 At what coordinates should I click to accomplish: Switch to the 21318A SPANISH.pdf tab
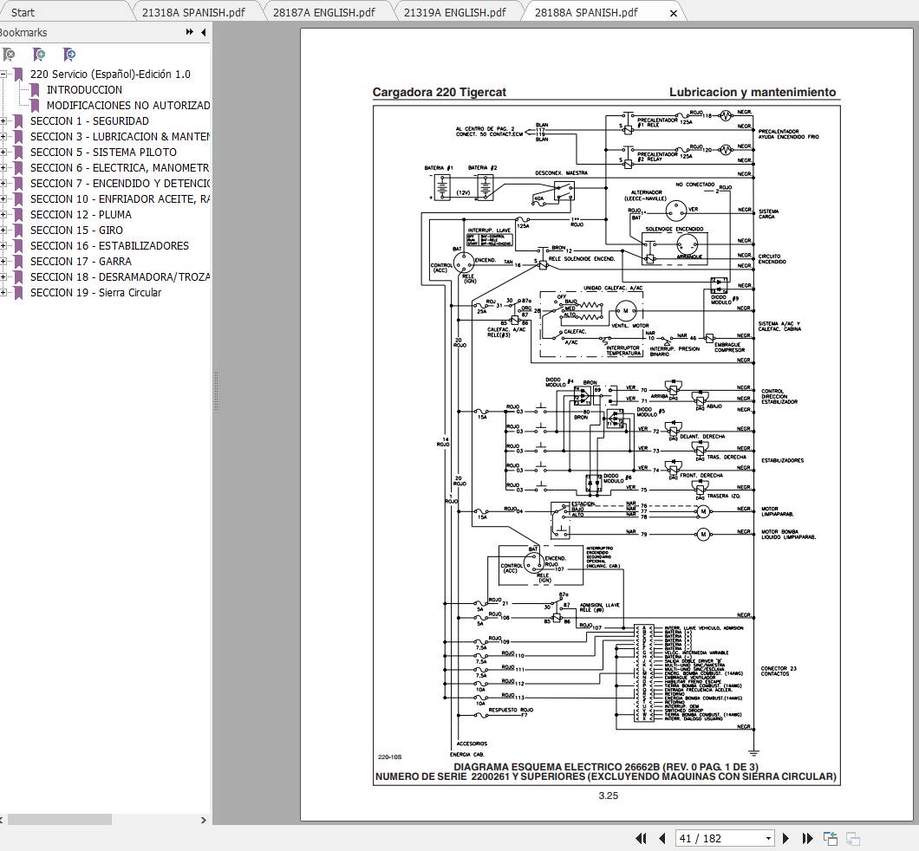coord(192,12)
